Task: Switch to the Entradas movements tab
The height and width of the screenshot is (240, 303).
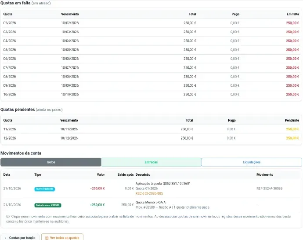Action: 151,162
